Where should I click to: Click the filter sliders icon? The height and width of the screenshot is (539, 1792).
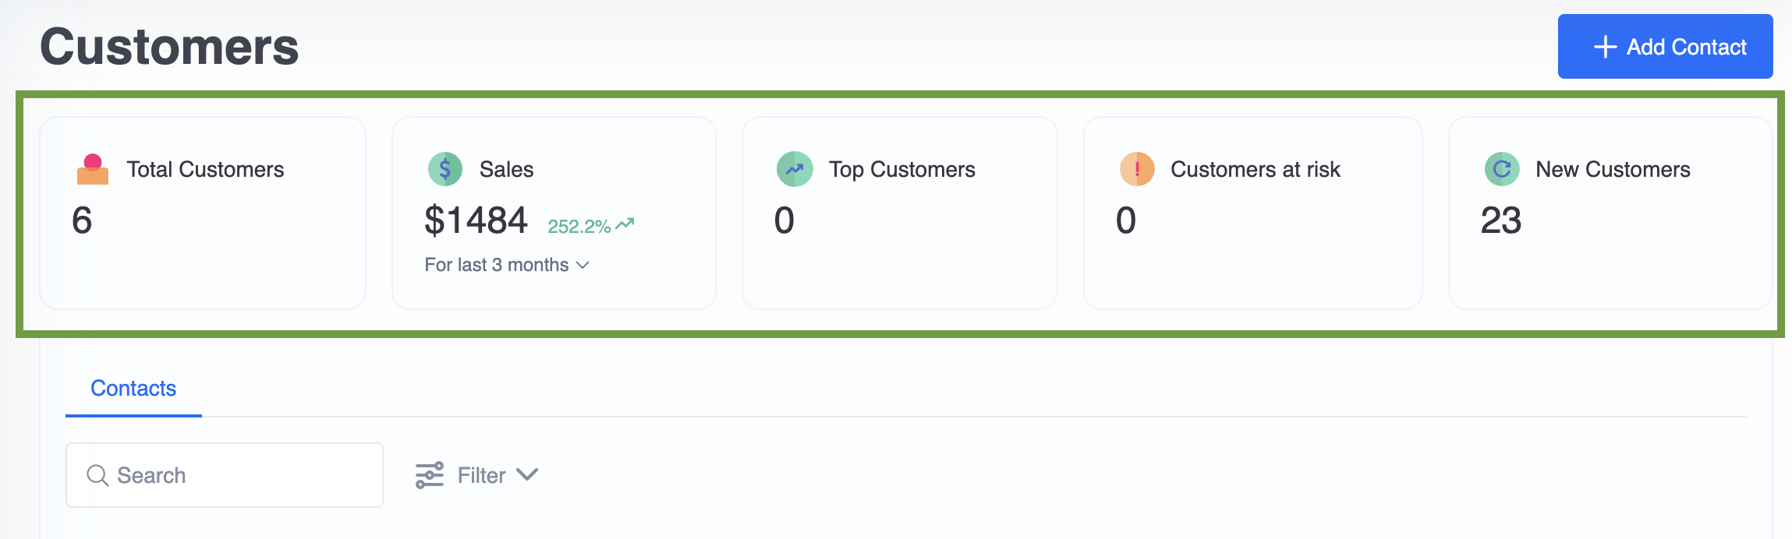[430, 475]
